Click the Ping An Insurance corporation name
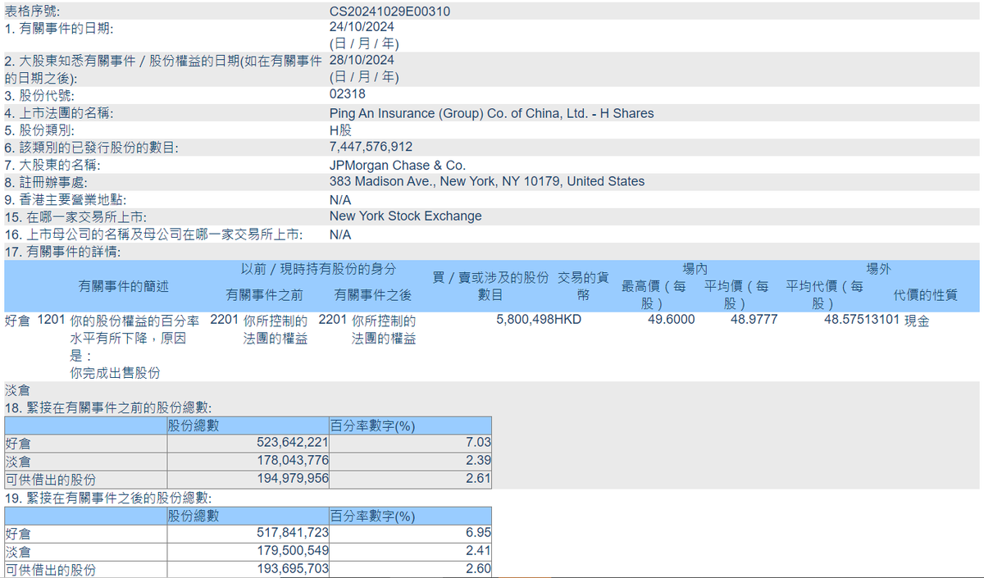The image size is (984, 578). tap(491, 113)
